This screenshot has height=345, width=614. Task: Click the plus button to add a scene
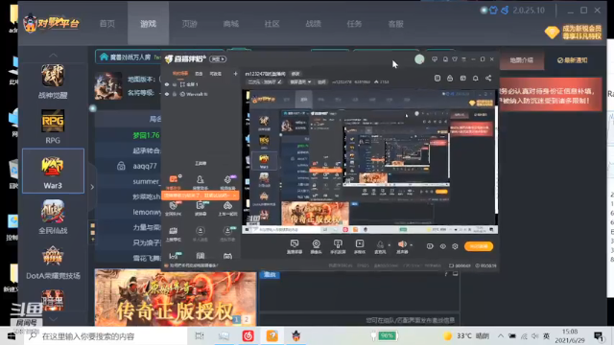[x=235, y=74]
